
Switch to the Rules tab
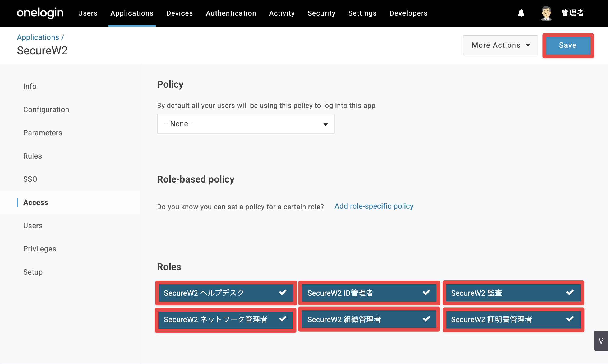pyautogui.click(x=33, y=156)
